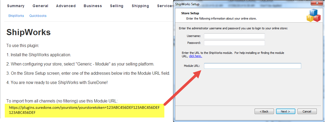The width and height of the screenshot is (325, 122).
Task: Cancel the ShipWorks Setup wizard
Action: (x=307, y=111)
